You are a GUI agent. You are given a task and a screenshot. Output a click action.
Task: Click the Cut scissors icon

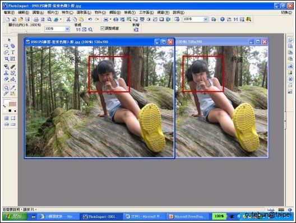tap(68, 19)
